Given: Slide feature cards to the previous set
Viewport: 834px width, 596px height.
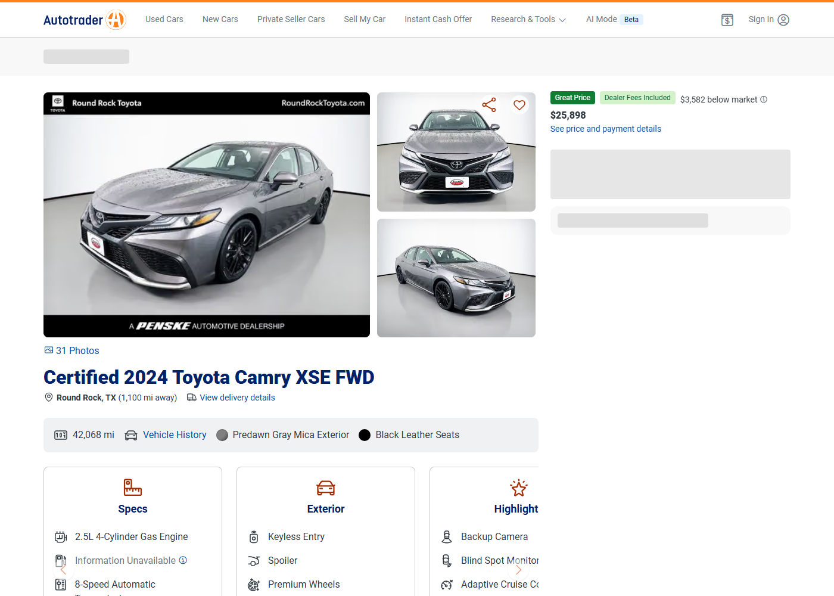Looking at the screenshot, I should point(64,569).
